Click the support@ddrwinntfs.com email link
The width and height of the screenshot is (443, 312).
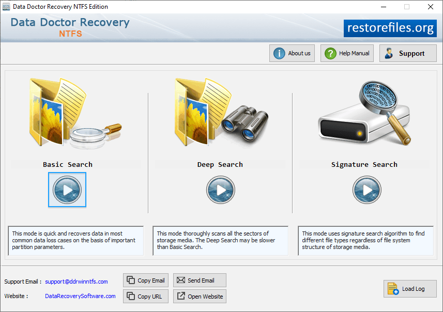77,282
